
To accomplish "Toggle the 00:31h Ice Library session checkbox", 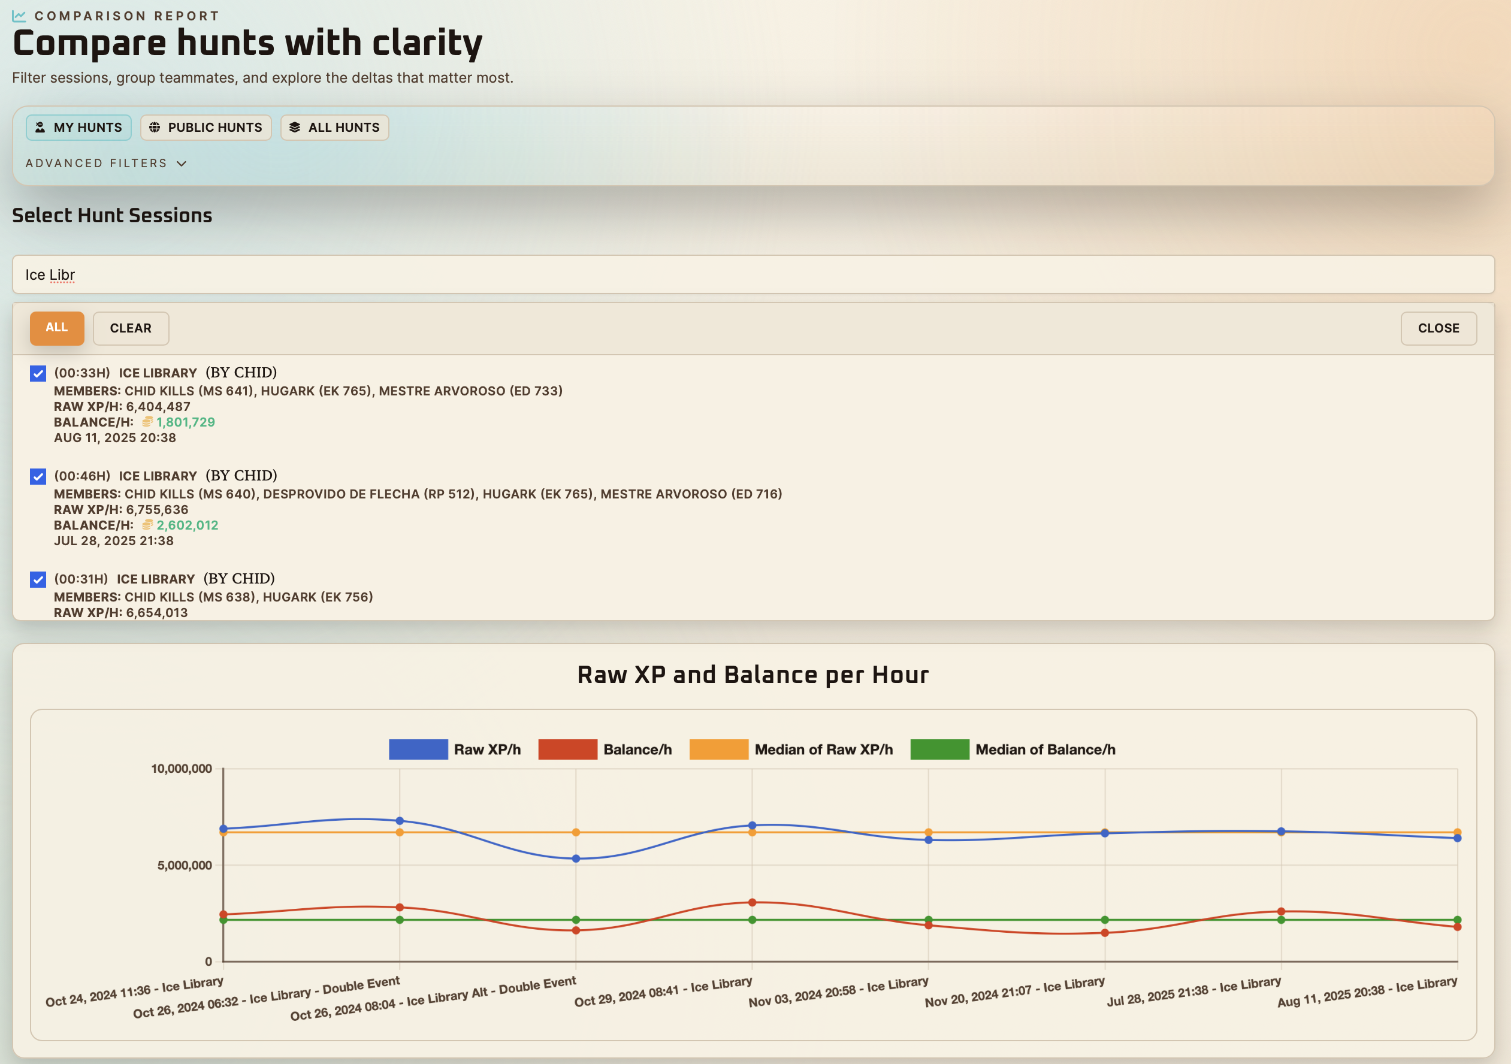I will [x=38, y=580].
